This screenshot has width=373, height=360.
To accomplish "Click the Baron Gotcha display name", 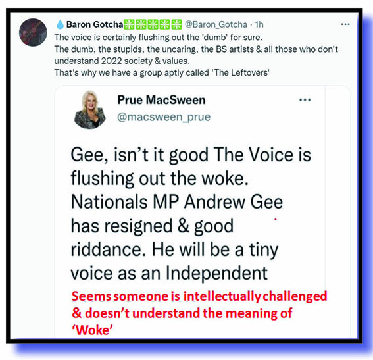I will coord(95,24).
